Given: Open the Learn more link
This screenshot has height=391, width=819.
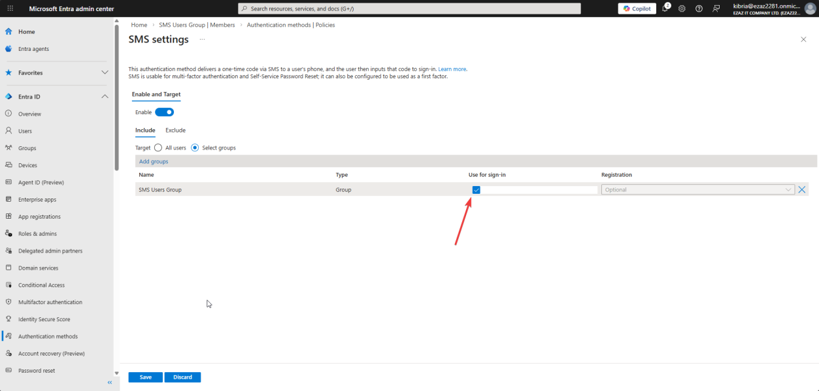Looking at the screenshot, I should tap(452, 69).
